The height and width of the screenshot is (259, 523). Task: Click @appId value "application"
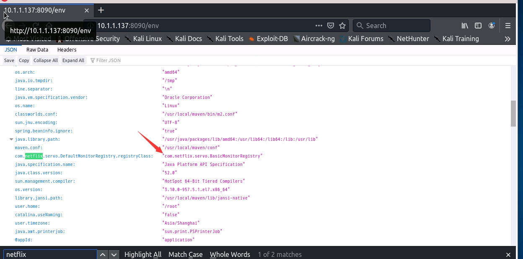(179, 240)
